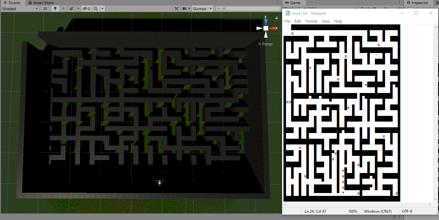Click the 'xx' pair in maze text
The image size is (439, 220).
point(289,102)
